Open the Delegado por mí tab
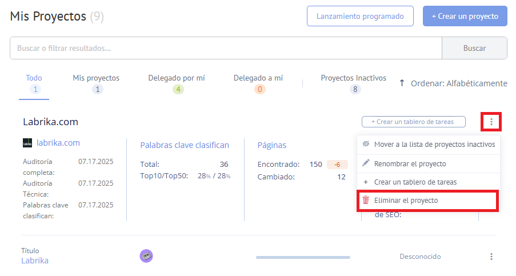 [x=177, y=83]
